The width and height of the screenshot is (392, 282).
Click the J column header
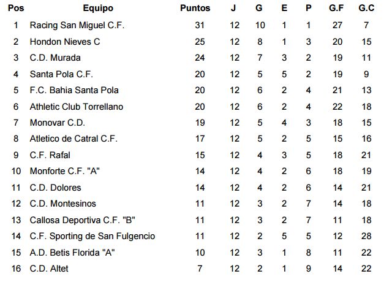[234, 9]
